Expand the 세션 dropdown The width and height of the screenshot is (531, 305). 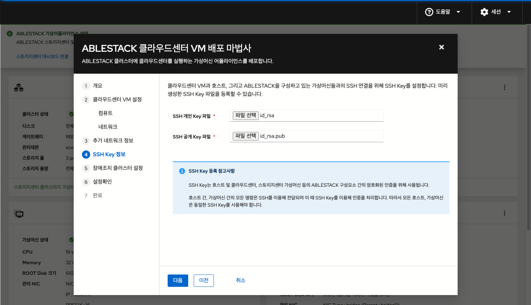pyautogui.click(x=509, y=12)
